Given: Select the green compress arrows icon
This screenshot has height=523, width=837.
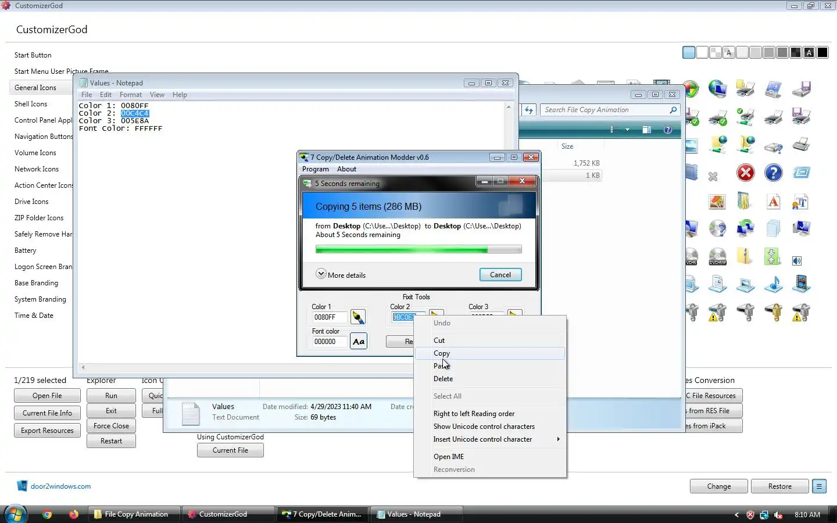Looking at the screenshot, I should 772,256.
